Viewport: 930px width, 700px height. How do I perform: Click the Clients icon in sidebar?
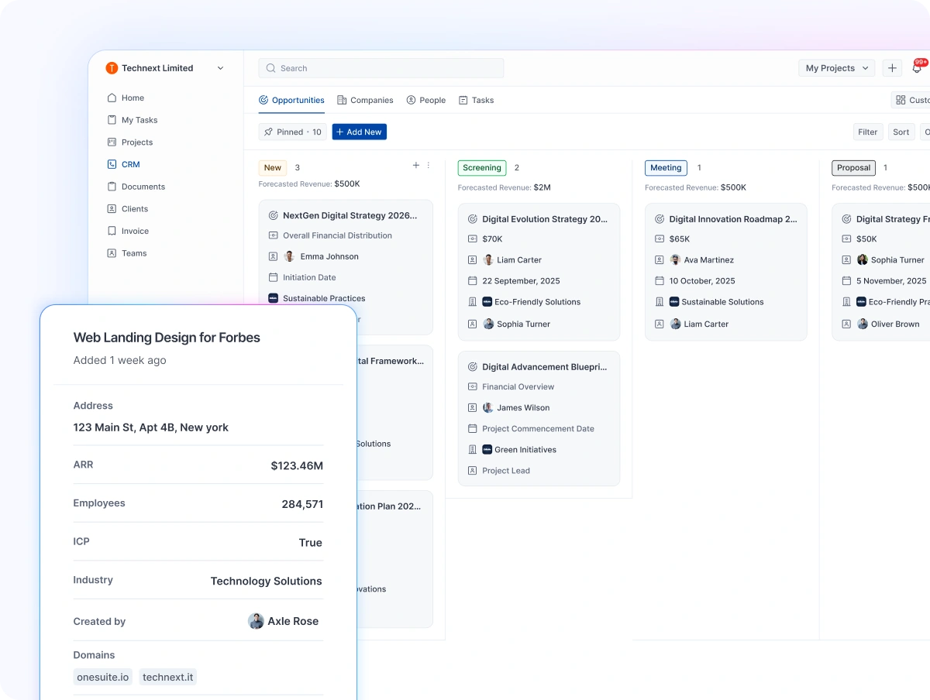(112, 209)
